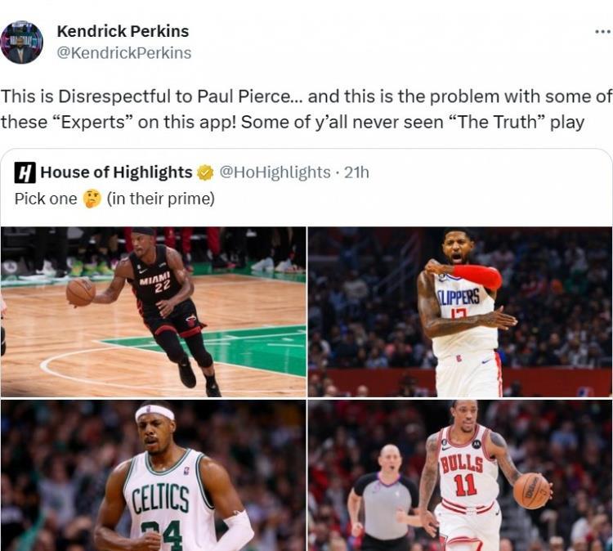Screen dimensions: 613x551
Task: Open Kendrick Perkins profile avatar
Action: coord(21,43)
